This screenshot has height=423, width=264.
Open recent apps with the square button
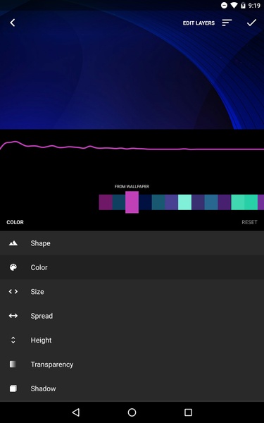click(188, 412)
